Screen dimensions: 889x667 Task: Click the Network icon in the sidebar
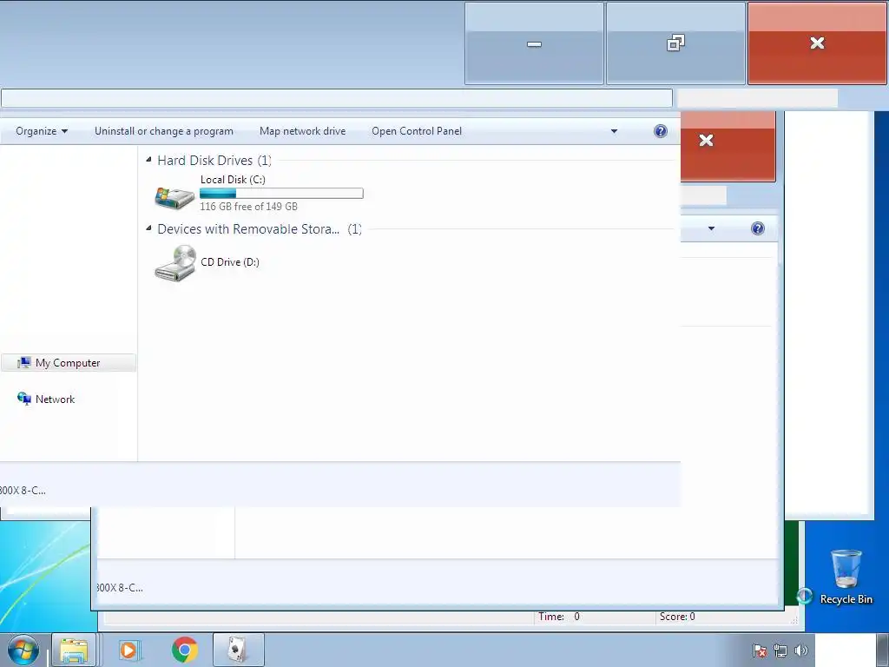tap(23, 399)
